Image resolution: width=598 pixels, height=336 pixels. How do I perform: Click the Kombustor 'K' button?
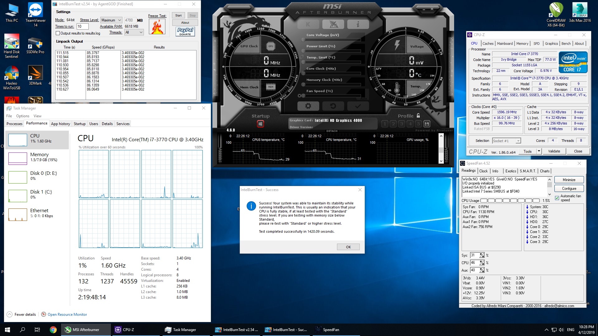(x=308, y=24)
